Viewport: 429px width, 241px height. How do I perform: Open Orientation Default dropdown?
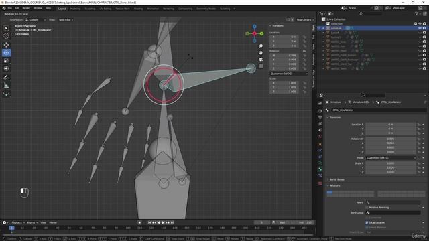36,19
